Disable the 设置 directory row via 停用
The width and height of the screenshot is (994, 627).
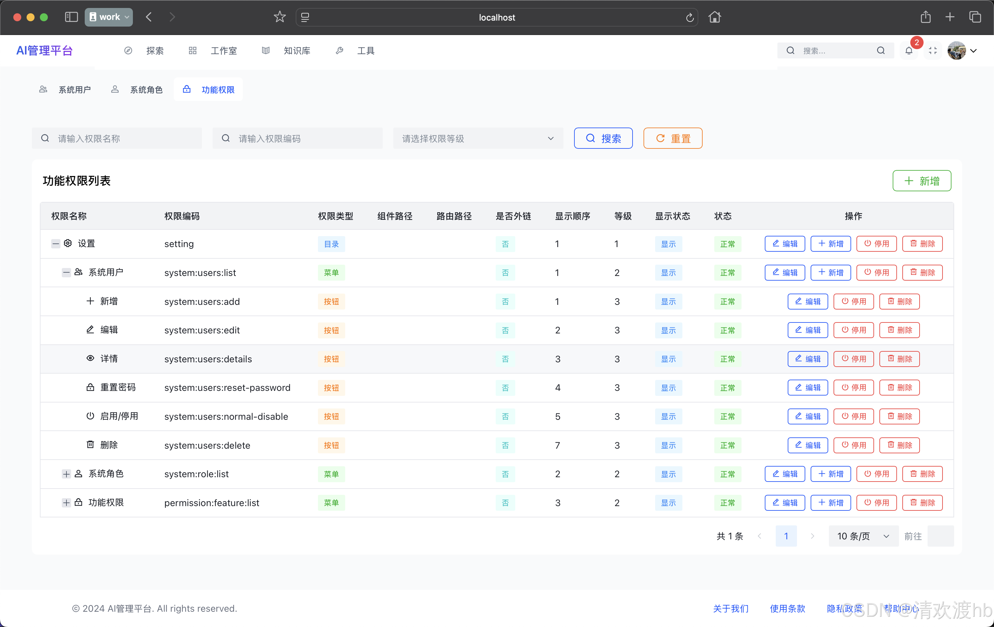(x=876, y=243)
